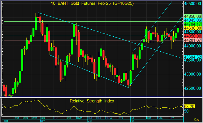Click the yellow 44630.00 current price tag
The image size is (203, 123).
point(192,28)
